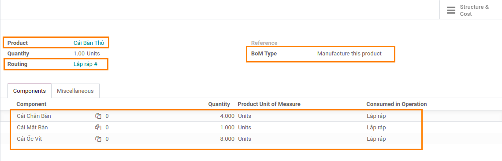
Task: Click the hamburger icon beside Structure & Cost
Action: (x=451, y=10)
